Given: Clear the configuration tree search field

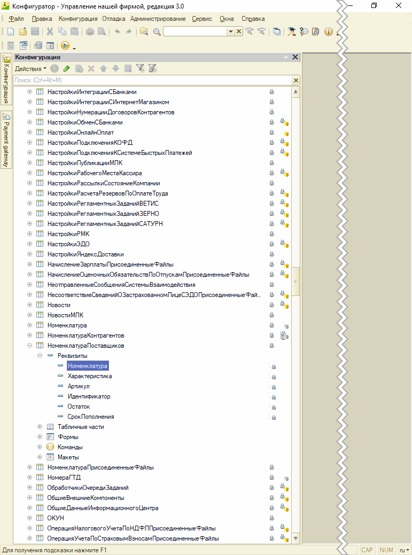Looking at the screenshot, I should click(296, 80).
